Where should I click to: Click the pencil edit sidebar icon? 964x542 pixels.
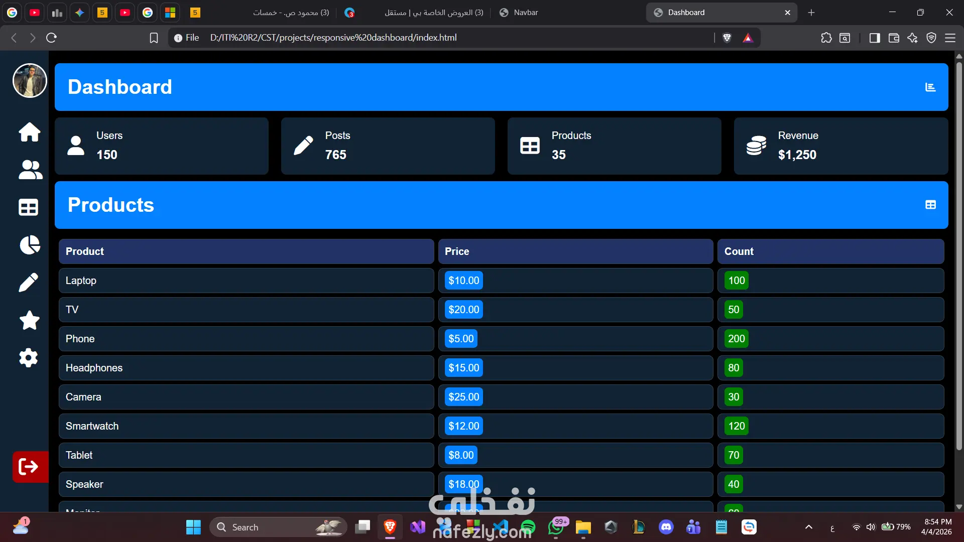(29, 283)
